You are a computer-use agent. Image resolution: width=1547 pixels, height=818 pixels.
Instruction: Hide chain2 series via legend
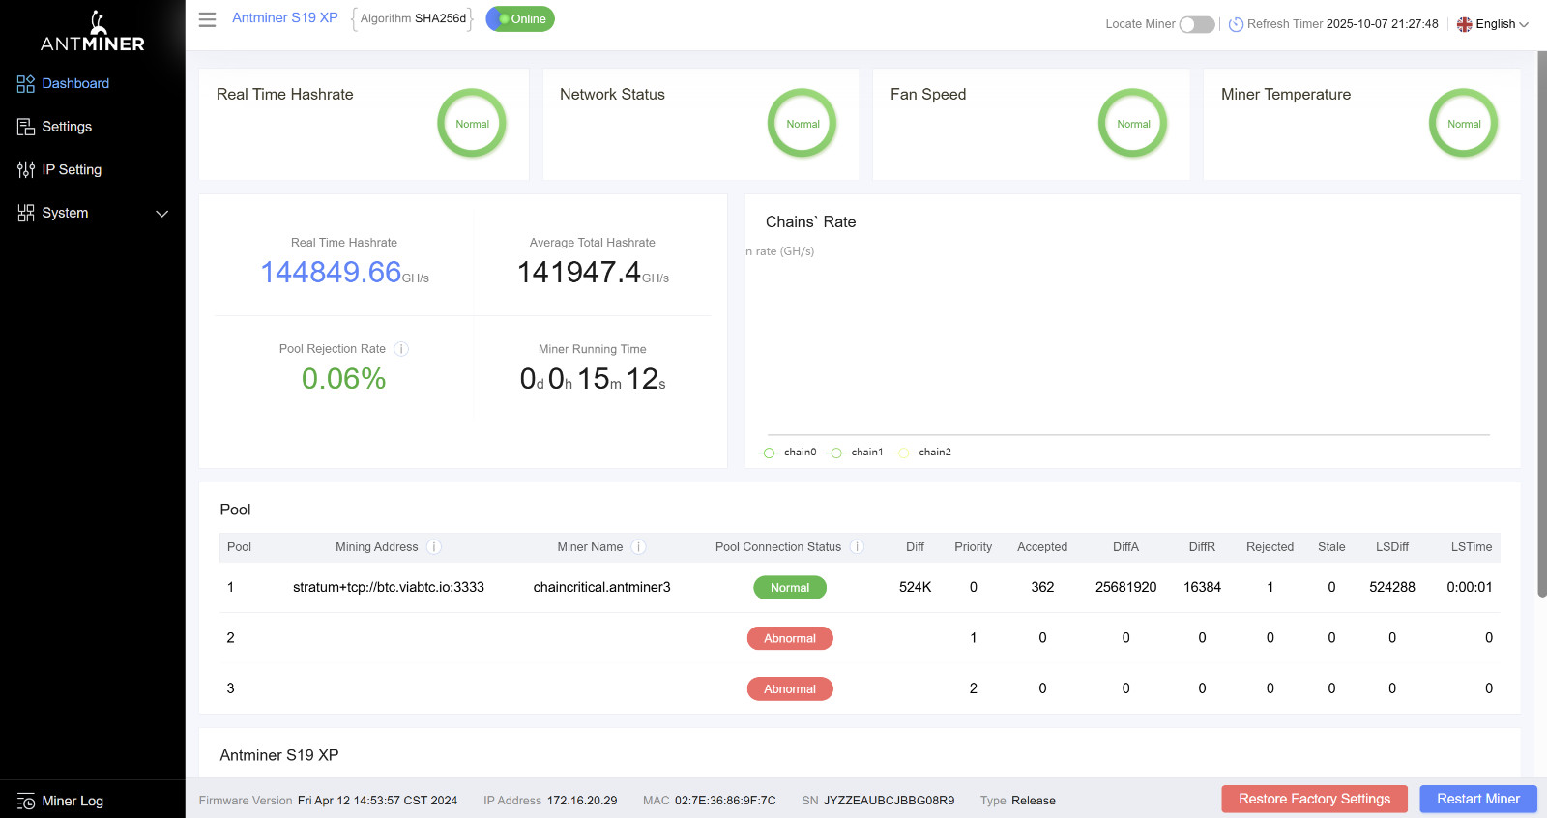[x=923, y=453]
